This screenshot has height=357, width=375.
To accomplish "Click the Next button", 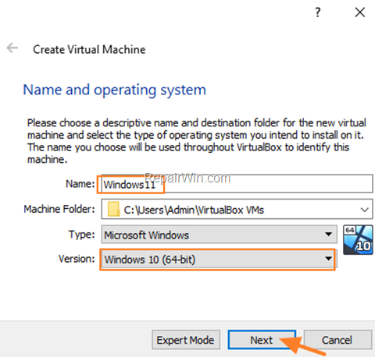I will (262, 340).
